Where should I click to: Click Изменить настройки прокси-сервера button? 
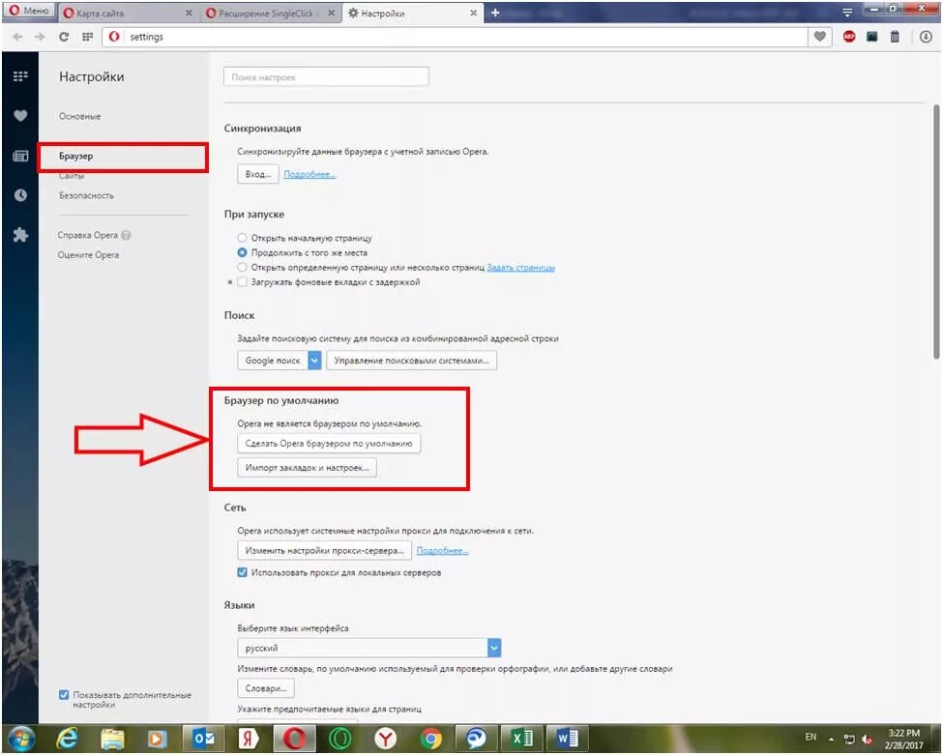325,551
